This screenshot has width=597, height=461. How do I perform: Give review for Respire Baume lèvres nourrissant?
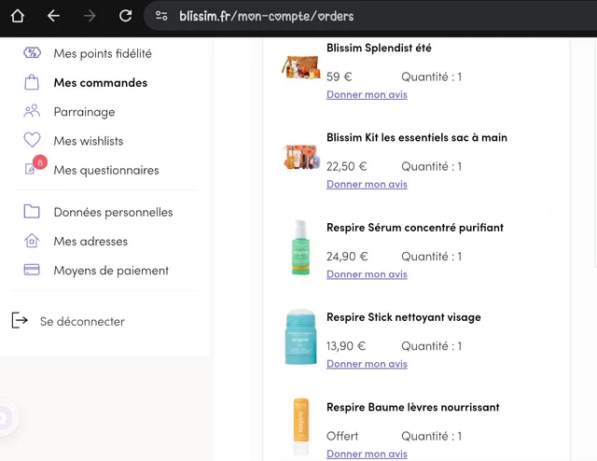[x=367, y=454]
